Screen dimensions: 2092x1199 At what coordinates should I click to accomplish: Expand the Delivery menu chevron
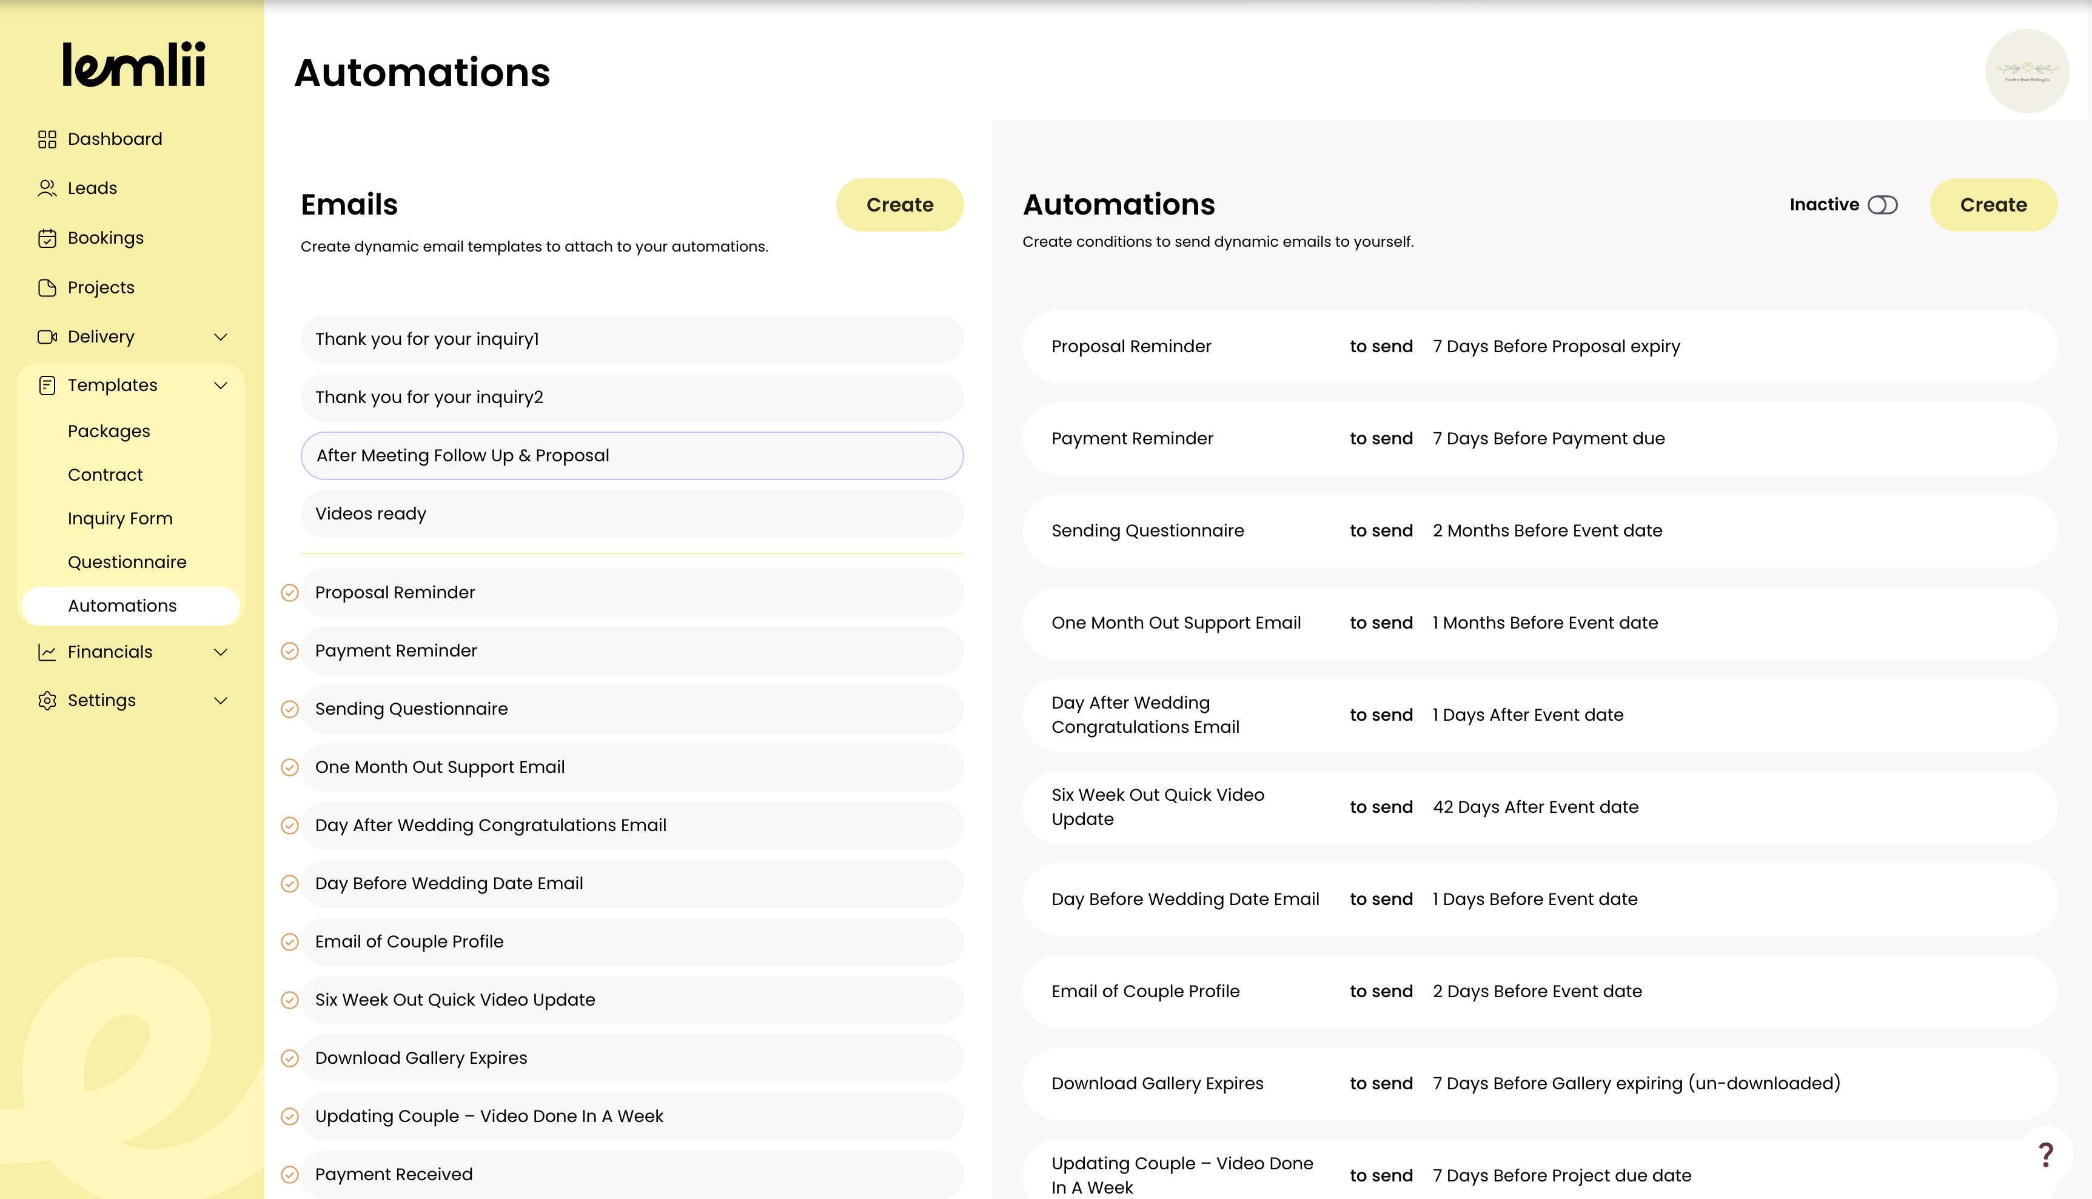(221, 337)
